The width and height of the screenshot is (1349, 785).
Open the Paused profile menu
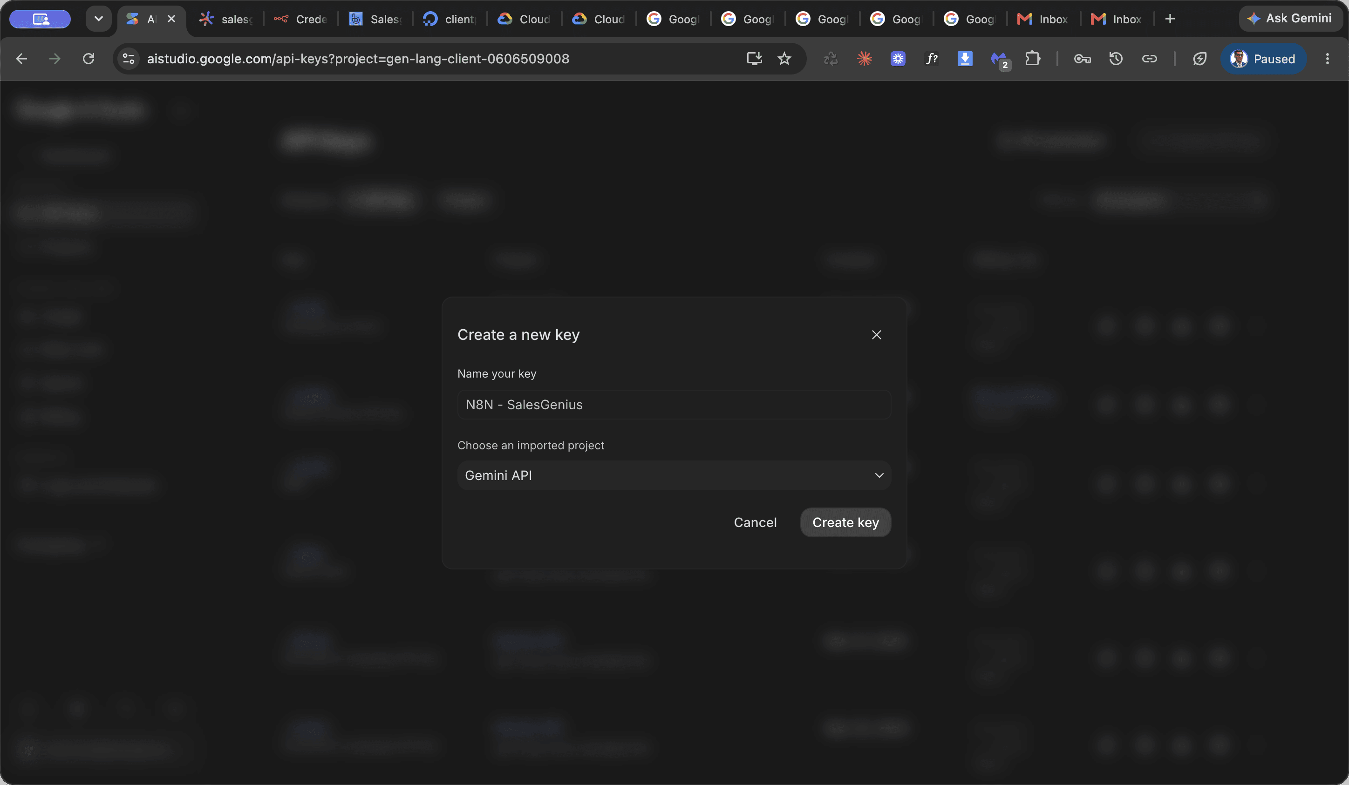pyautogui.click(x=1263, y=59)
